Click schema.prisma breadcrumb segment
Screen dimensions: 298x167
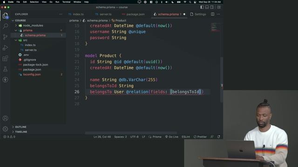pos(95,20)
